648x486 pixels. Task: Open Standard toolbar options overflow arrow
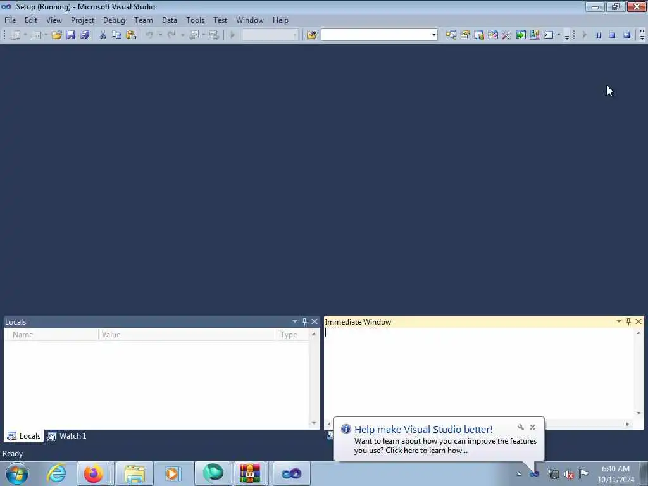567,36
